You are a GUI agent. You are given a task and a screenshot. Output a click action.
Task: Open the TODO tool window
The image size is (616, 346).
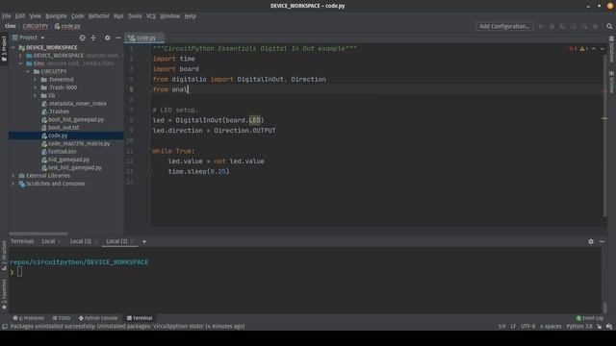click(x=62, y=318)
